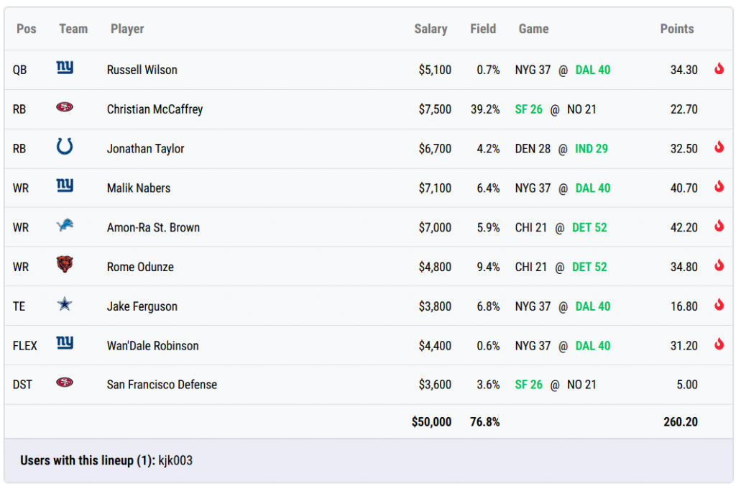The image size is (736, 489).
Task: Select the Colts horseshoe logo beside Jonathan Taylor
Action: tap(65, 147)
